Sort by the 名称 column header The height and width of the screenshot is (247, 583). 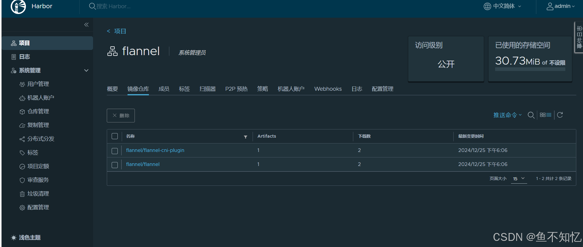(130, 136)
